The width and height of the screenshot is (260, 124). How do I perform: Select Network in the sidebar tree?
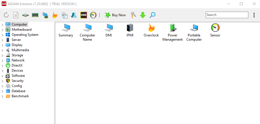15,60
